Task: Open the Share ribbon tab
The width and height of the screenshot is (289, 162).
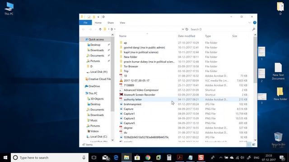Action: [x=111, y=22]
